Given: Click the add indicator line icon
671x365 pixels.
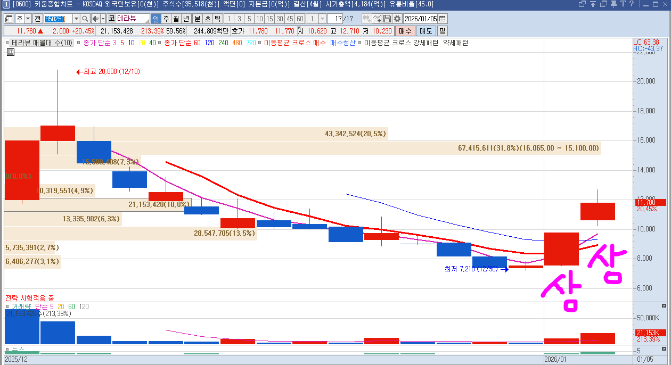Looking at the screenshot, I should (377, 19).
